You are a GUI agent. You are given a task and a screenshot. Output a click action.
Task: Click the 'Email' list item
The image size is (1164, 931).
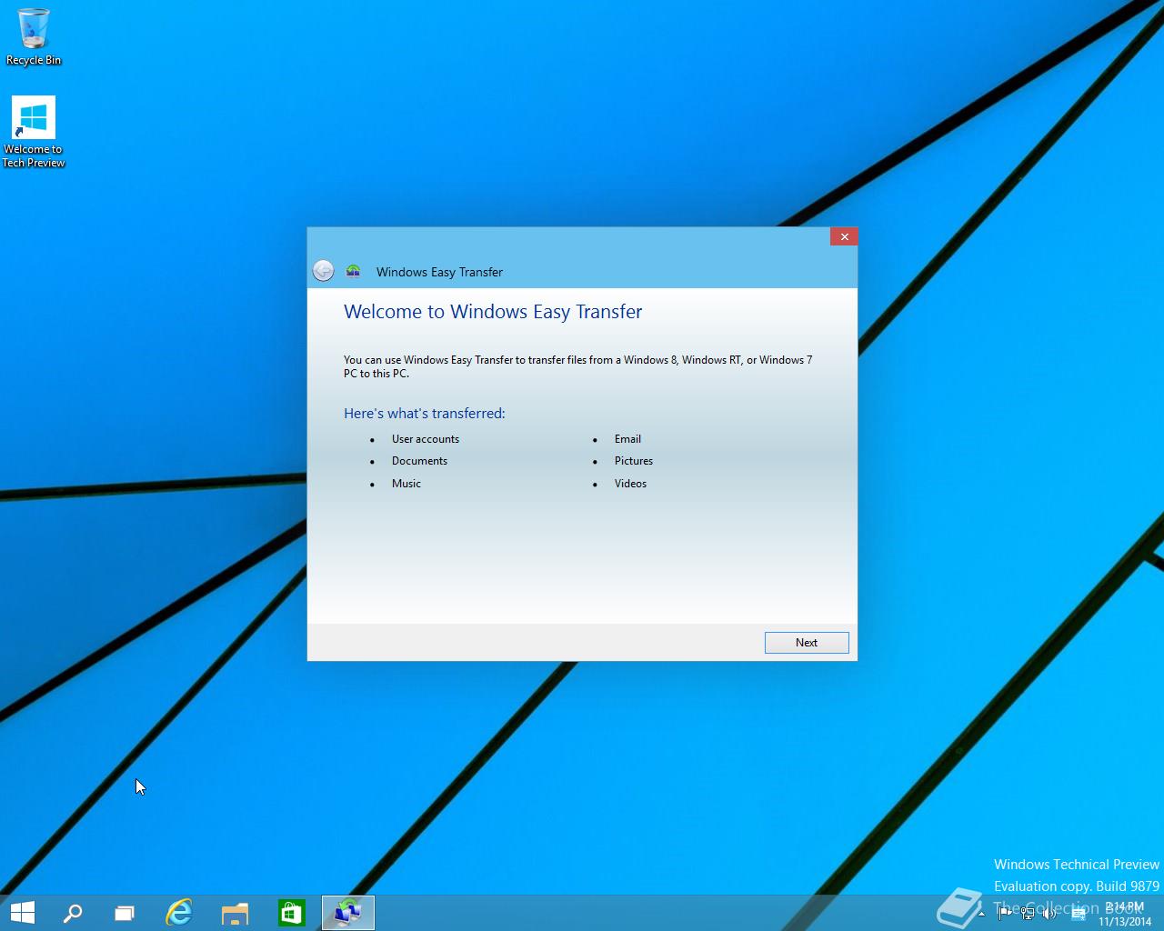(x=627, y=439)
